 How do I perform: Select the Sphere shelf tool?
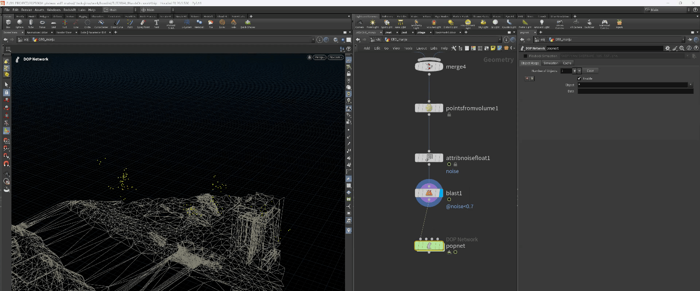(x=20, y=23)
